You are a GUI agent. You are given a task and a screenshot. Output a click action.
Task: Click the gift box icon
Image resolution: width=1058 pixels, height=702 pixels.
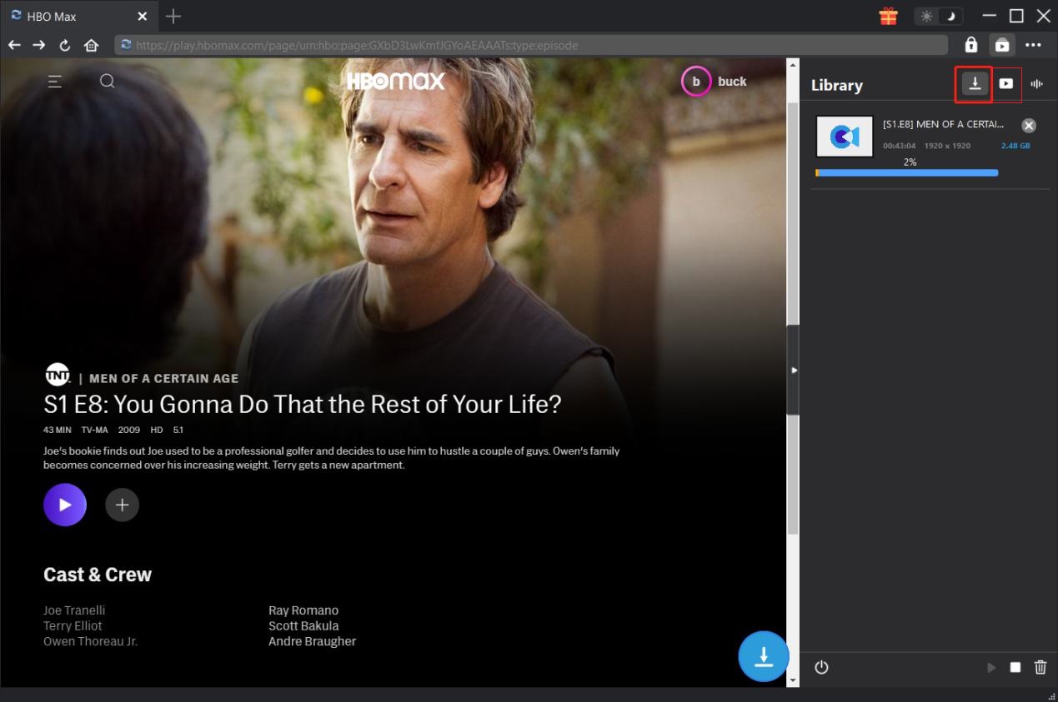coord(888,17)
